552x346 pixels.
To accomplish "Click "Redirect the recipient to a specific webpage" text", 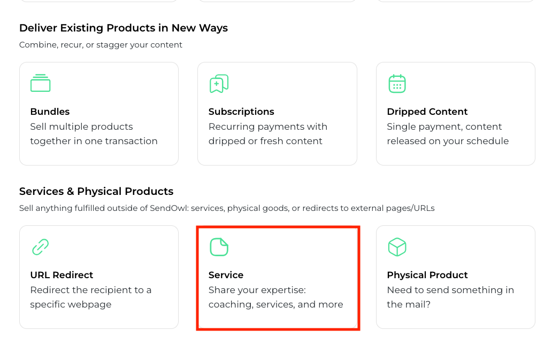I will tap(90, 297).
